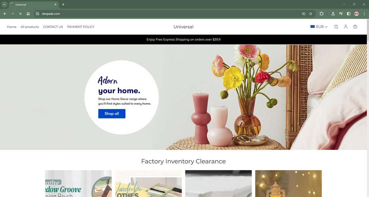Image resolution: width=369 pixels, height=197 pixels.
Task: Open the Chrome three-dot menu
Action: point(364,14)
